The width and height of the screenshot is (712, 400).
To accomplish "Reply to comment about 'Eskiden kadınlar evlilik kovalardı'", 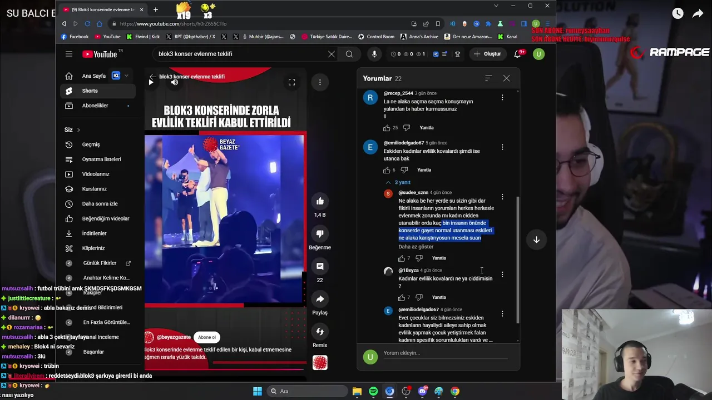I will coord(424,170).
